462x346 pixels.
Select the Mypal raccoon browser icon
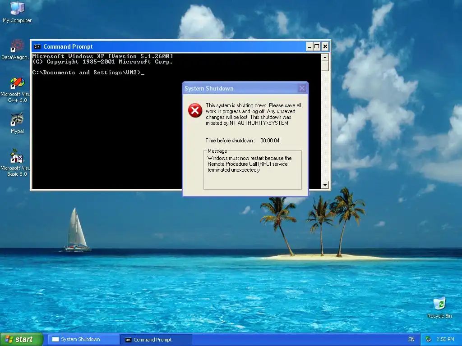point(17,123)
